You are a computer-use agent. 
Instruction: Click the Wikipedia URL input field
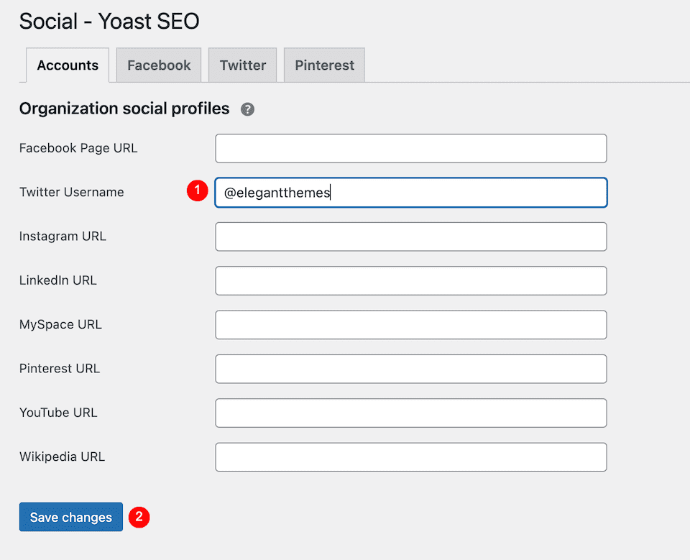[x=410, y=456]
